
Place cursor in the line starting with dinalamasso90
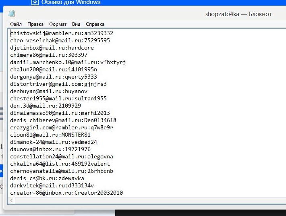click(60, 113)
